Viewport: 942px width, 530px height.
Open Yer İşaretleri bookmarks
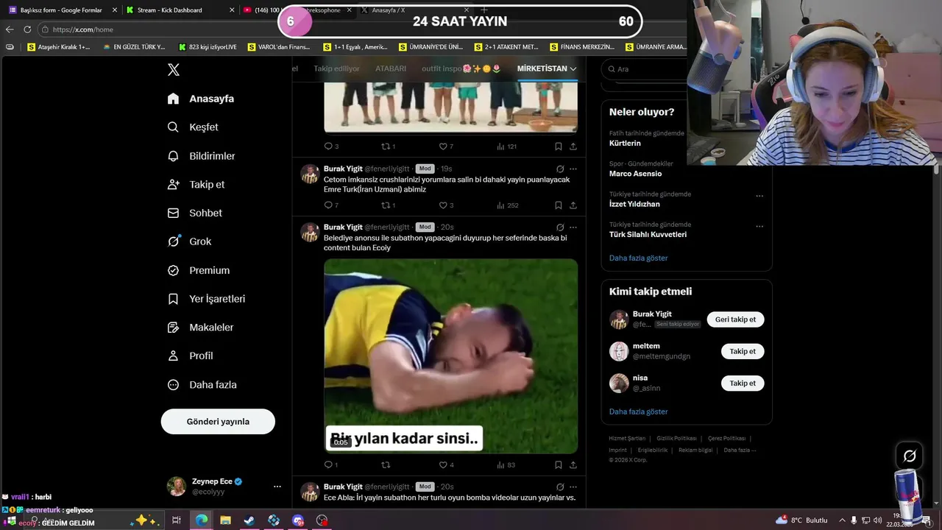coord(206,299)
